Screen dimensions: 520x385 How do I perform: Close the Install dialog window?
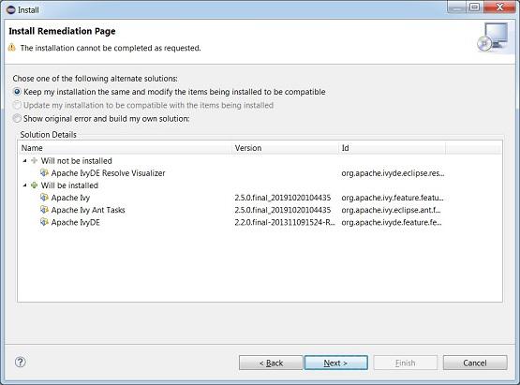point(499,7)
